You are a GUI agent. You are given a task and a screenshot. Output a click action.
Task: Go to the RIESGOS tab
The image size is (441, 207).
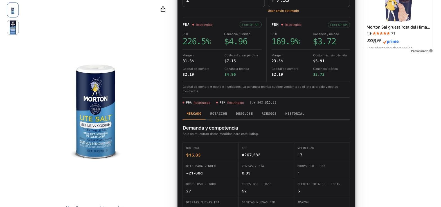pos(269,114)
